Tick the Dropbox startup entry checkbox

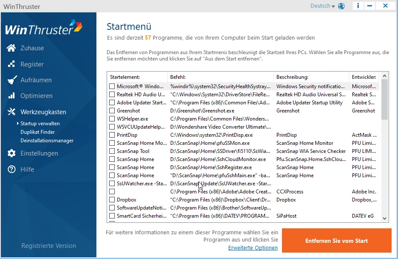[x=112, y=200]
